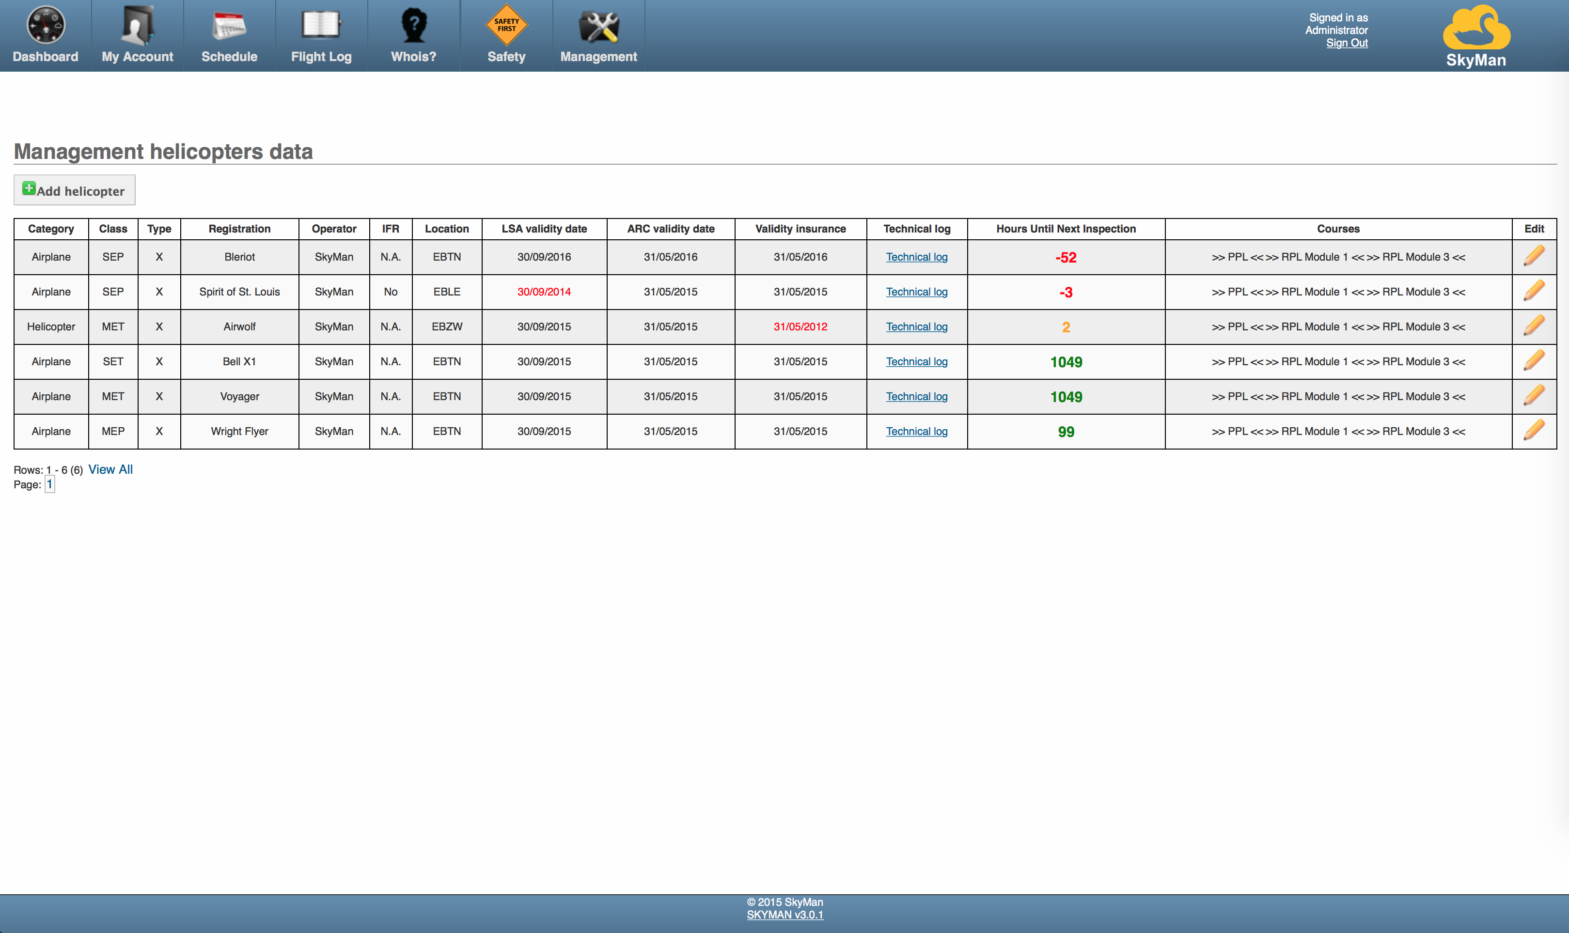Select the Dashboard menu label
Image resolution: width=1569 pixels, height=933 pixels.
45,57
